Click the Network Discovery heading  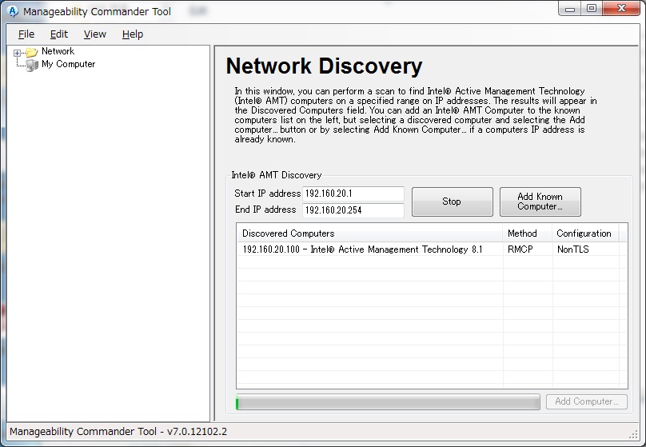click(x=325, y=66)
